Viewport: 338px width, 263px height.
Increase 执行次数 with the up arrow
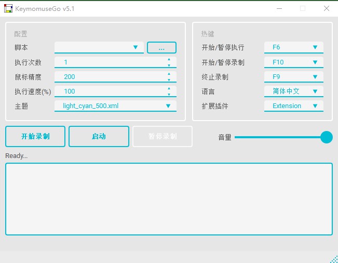169,59
